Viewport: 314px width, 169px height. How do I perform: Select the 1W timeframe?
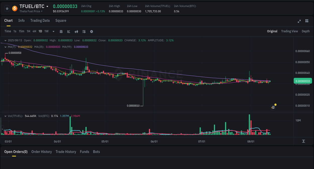pyautogui.click(x=46, y=31)
